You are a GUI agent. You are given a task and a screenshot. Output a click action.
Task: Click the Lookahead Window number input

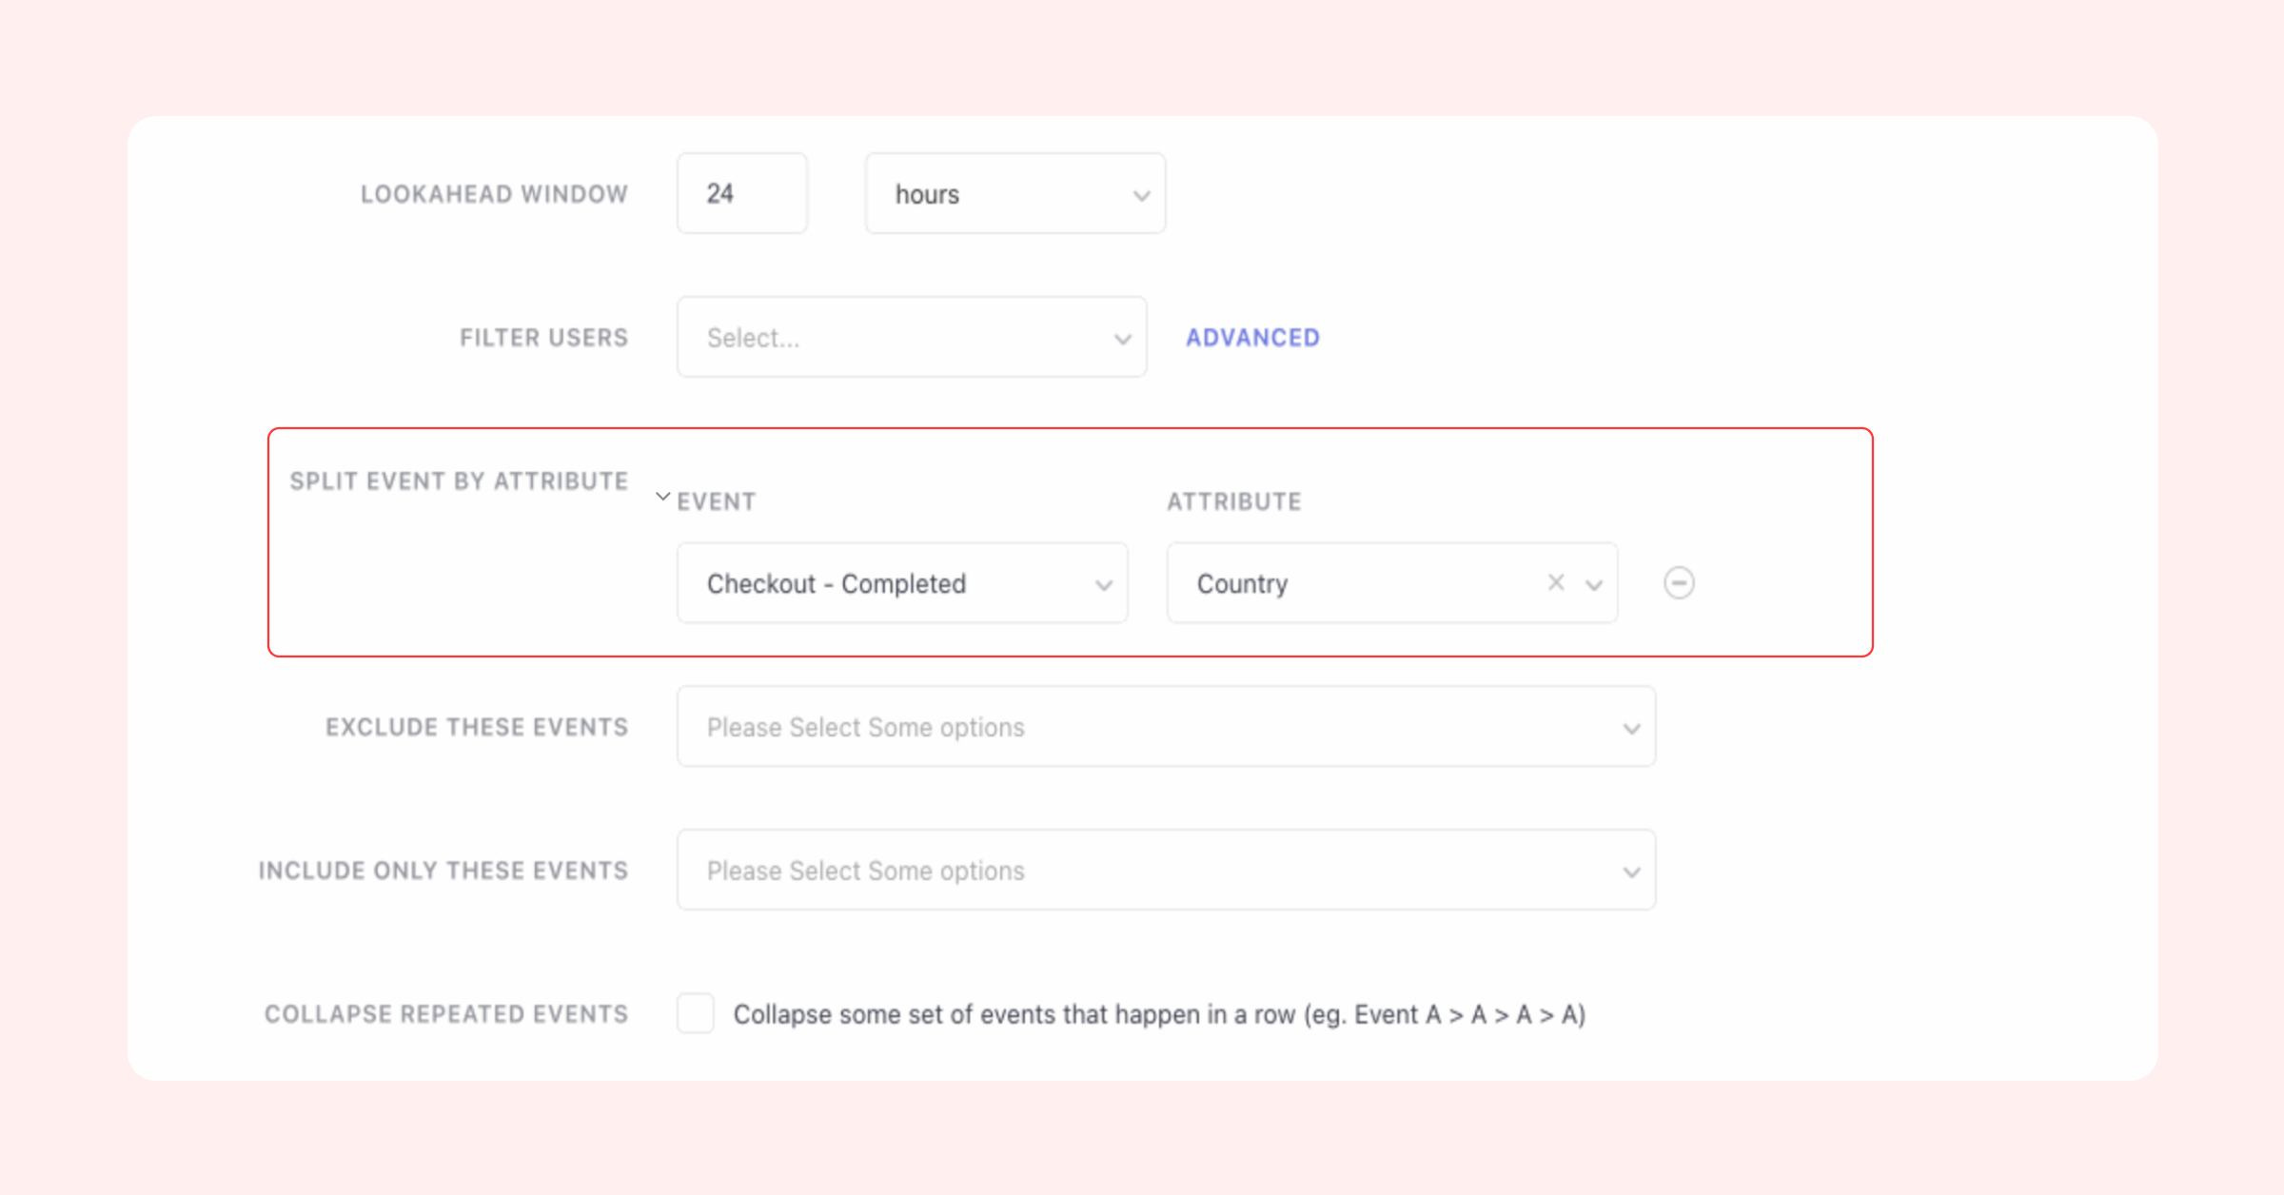coord(741,194)
